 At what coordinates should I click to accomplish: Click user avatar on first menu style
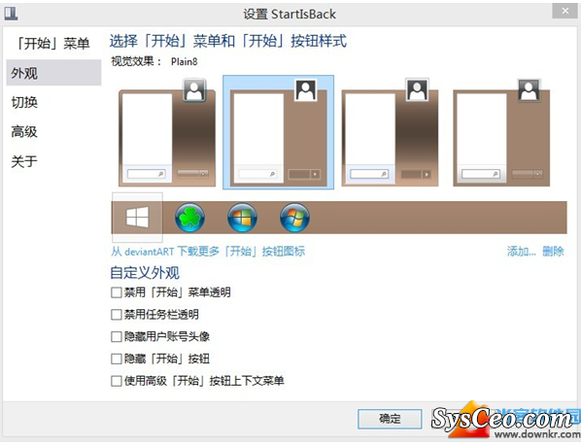pos(194,89)
